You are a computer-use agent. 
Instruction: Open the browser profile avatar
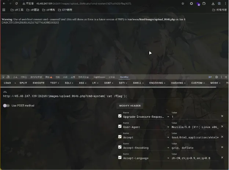[219, 4]
